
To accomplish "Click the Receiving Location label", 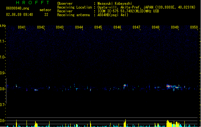I will point(74,7).
